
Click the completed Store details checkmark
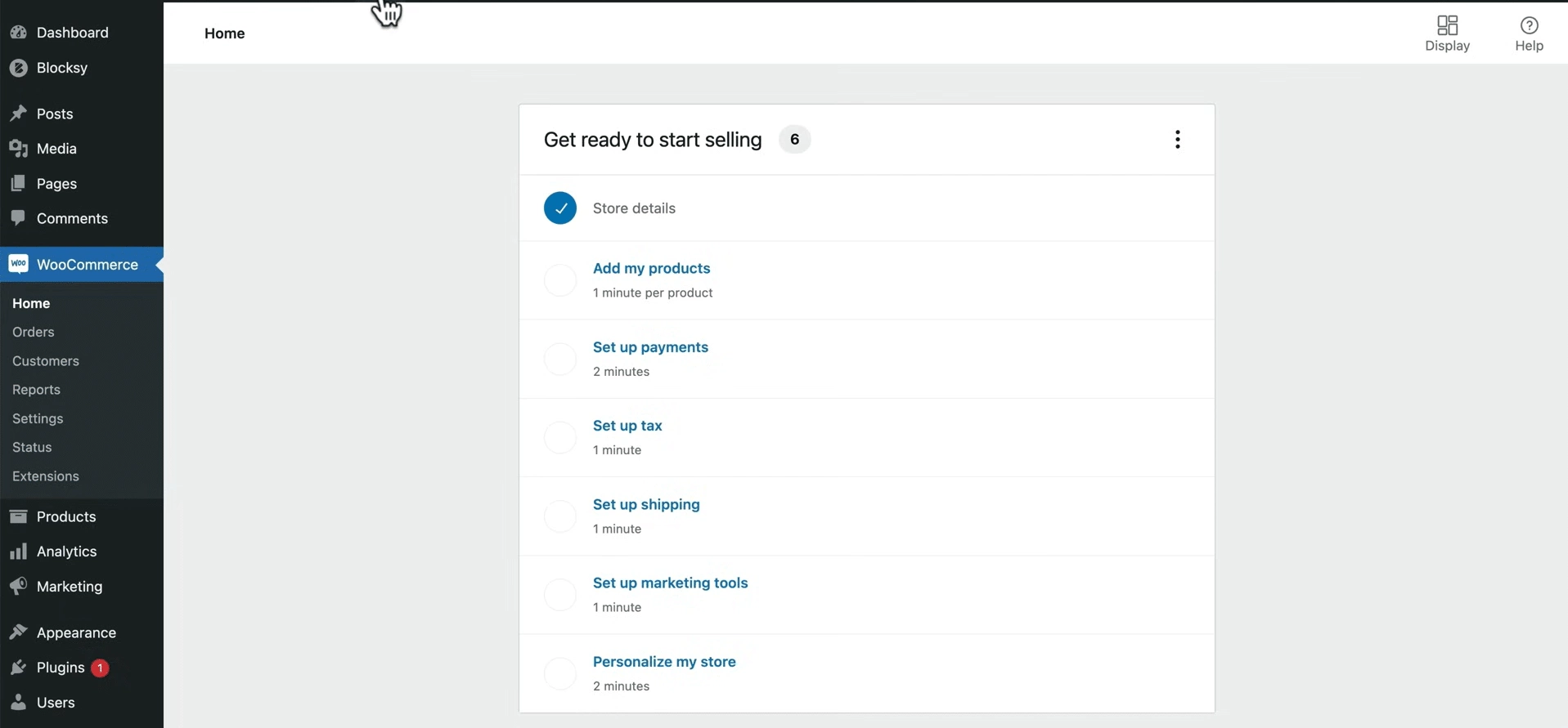[x=560, y=208]
